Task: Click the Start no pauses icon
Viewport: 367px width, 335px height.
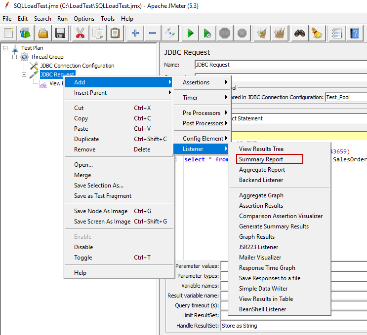Action: [x=207, y=33]
